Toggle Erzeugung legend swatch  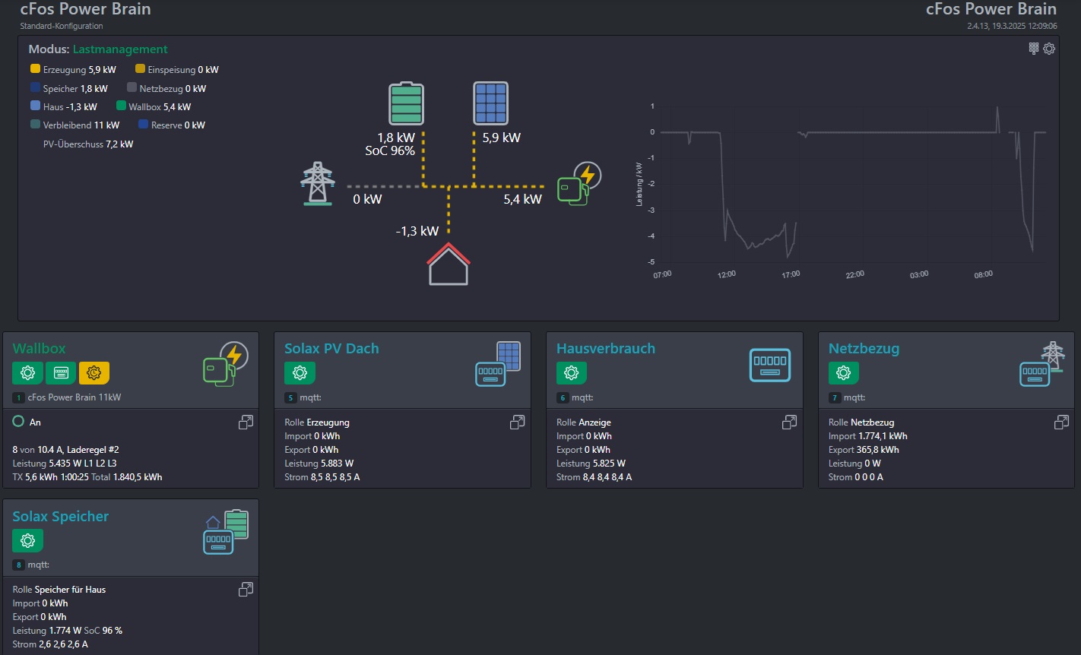[x=35, y=69]
